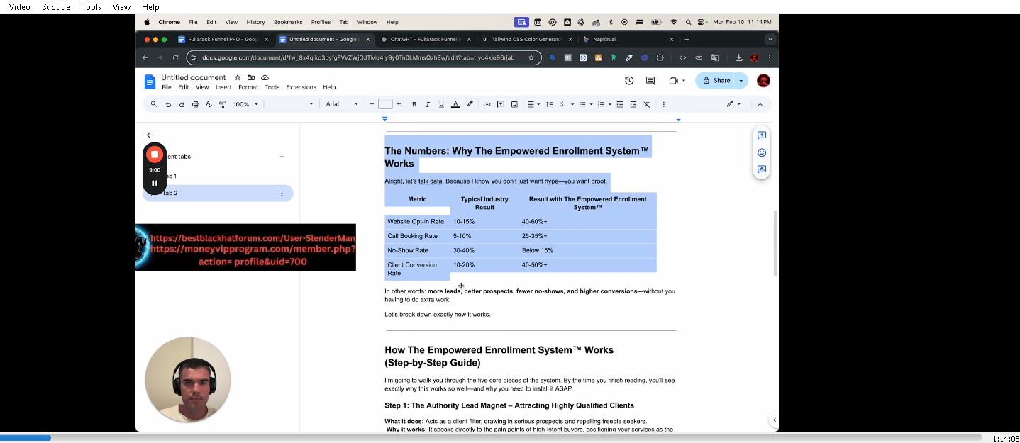Open the Extensions menu
Viewport: 1020px width, 443px height.
(301, 87)
